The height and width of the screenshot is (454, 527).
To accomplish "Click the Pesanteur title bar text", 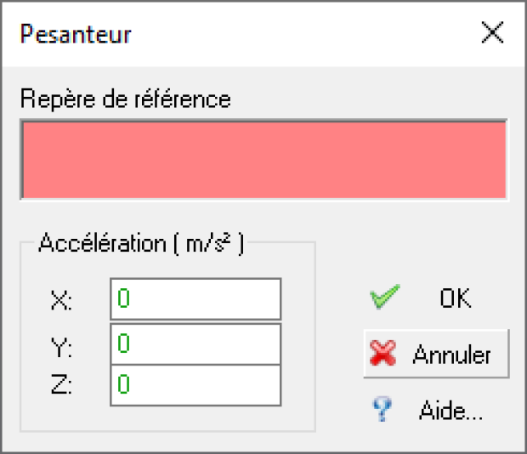I will [x=76, y=34].
